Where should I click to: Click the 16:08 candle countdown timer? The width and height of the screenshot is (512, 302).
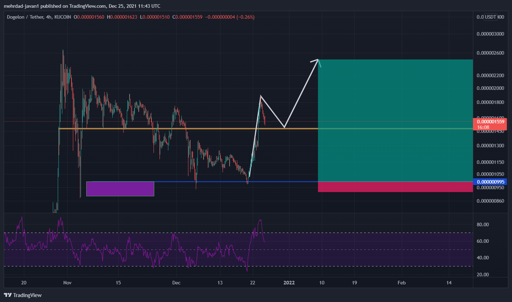tap(482, 127)
